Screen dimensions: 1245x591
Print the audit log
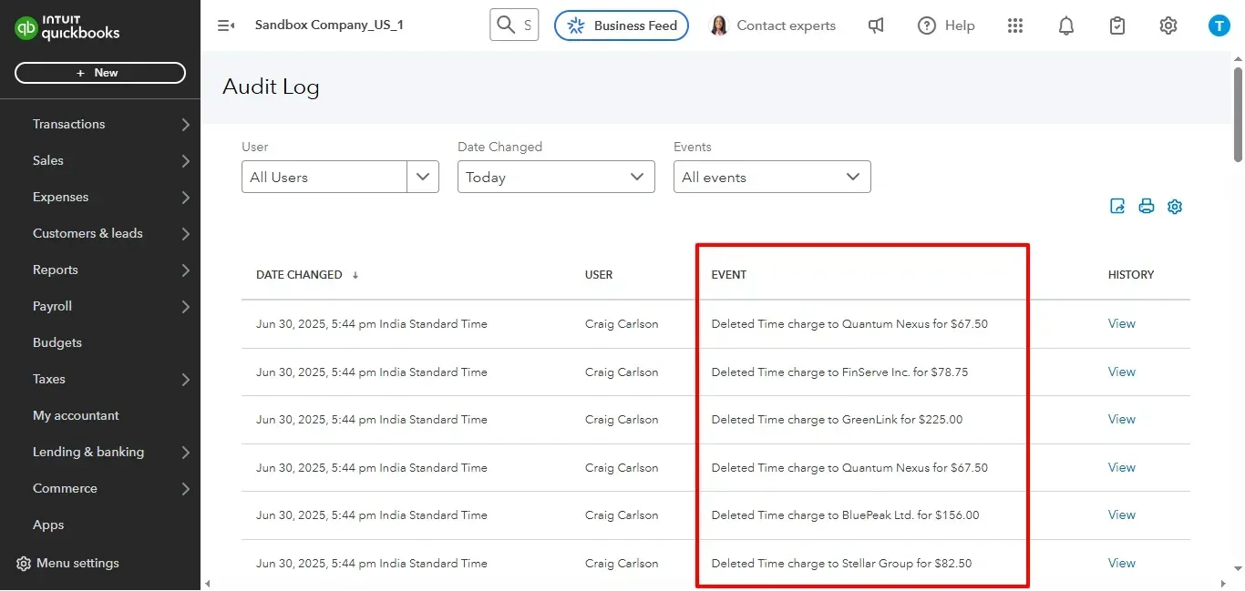pos(1147,206)
